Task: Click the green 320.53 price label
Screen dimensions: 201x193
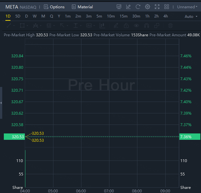Action: (x=14, y=137)
